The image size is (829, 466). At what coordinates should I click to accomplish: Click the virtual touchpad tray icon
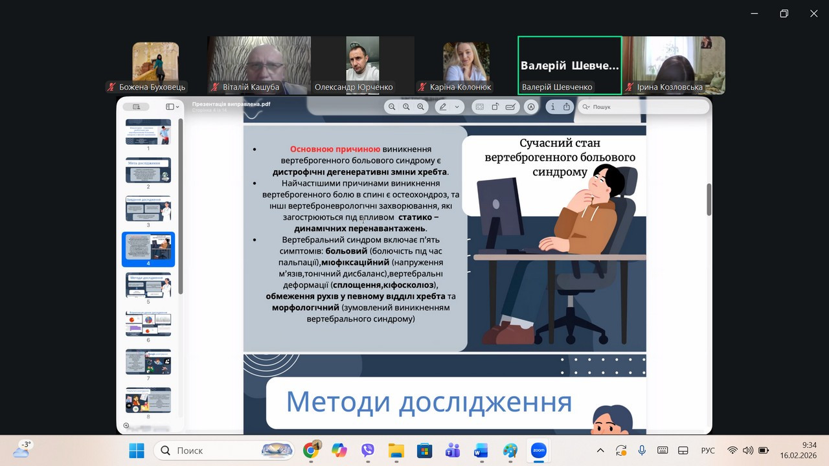683,450
